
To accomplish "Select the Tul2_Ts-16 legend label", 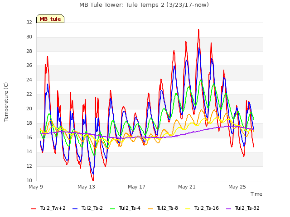I will [207, 208].
